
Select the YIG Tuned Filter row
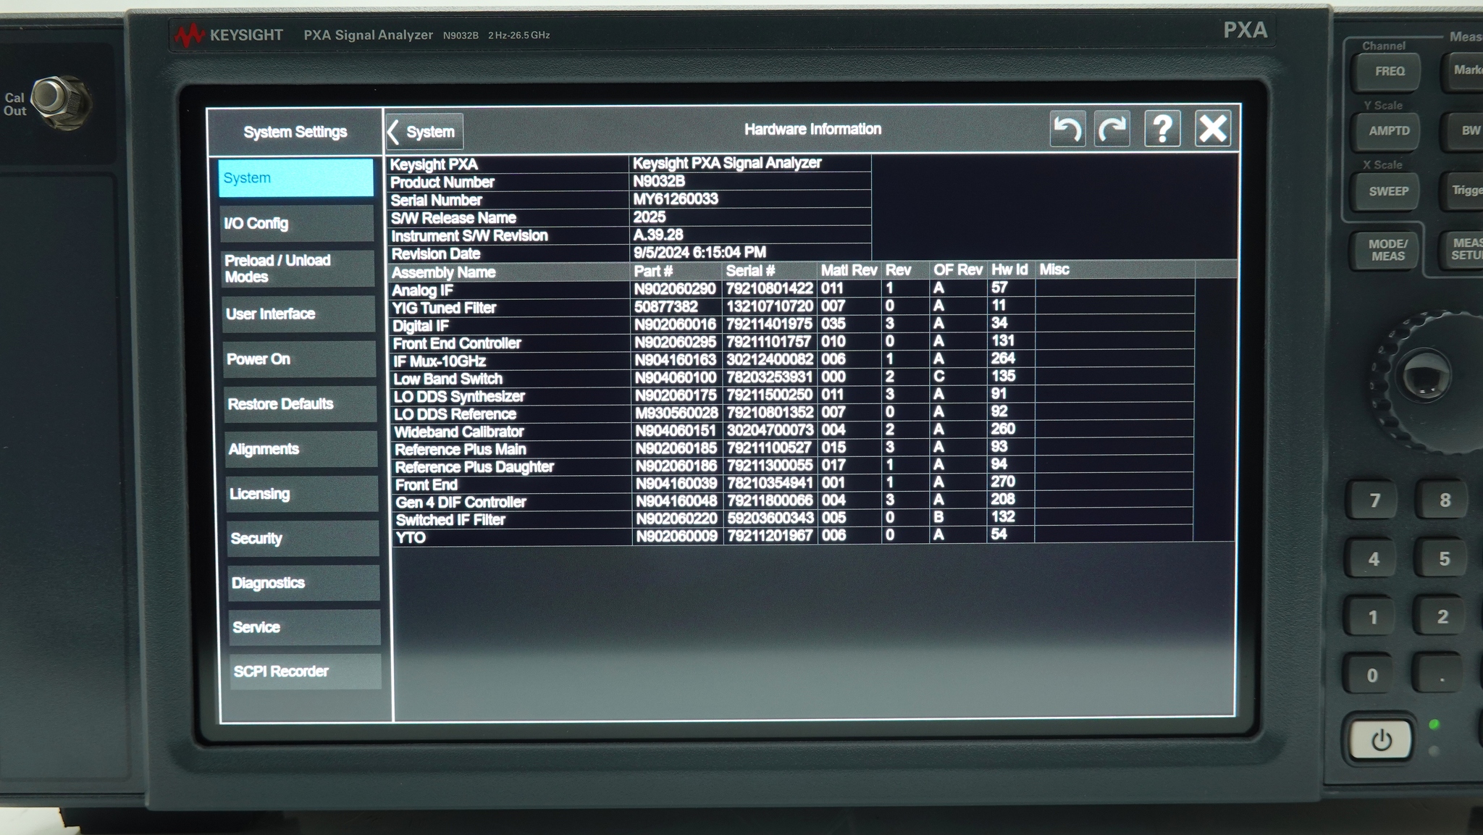click(792, 306)
